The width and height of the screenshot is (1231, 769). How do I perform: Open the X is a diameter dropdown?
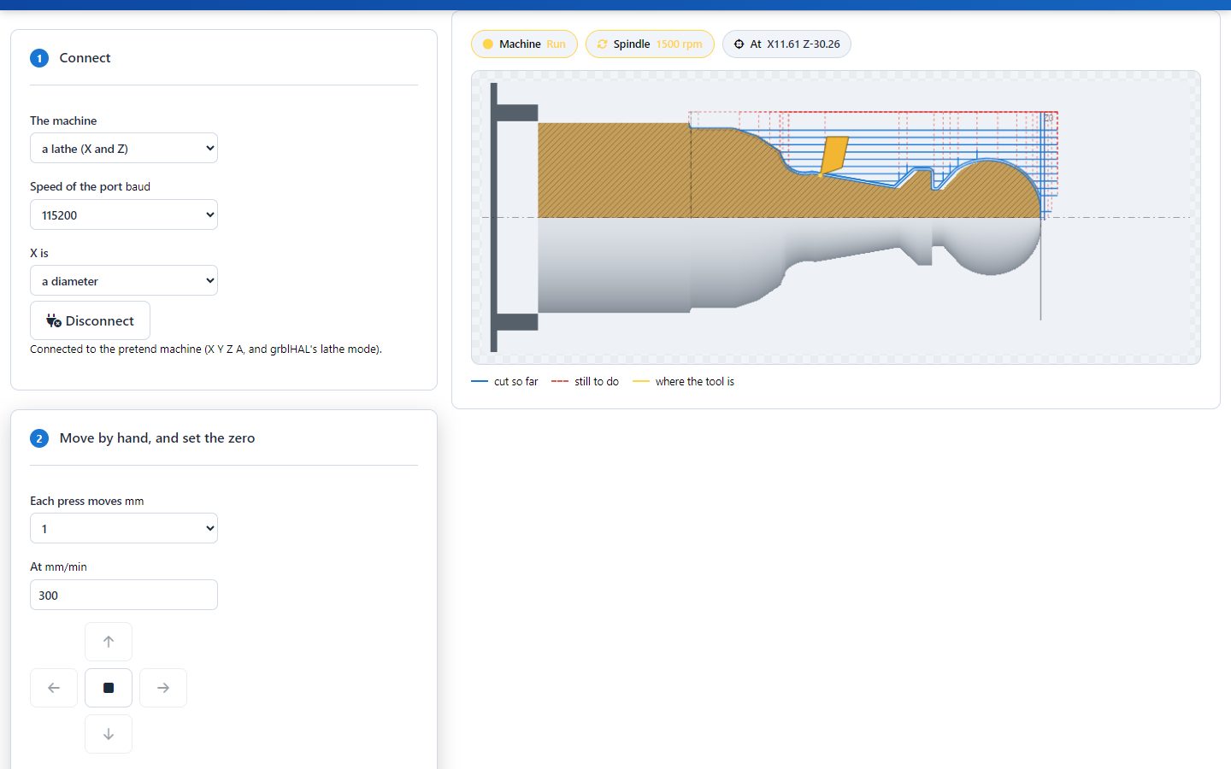click(124, 280)
